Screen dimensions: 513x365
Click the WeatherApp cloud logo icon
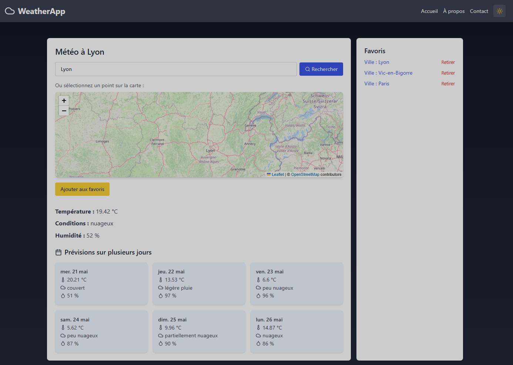(x=10, y=11)
